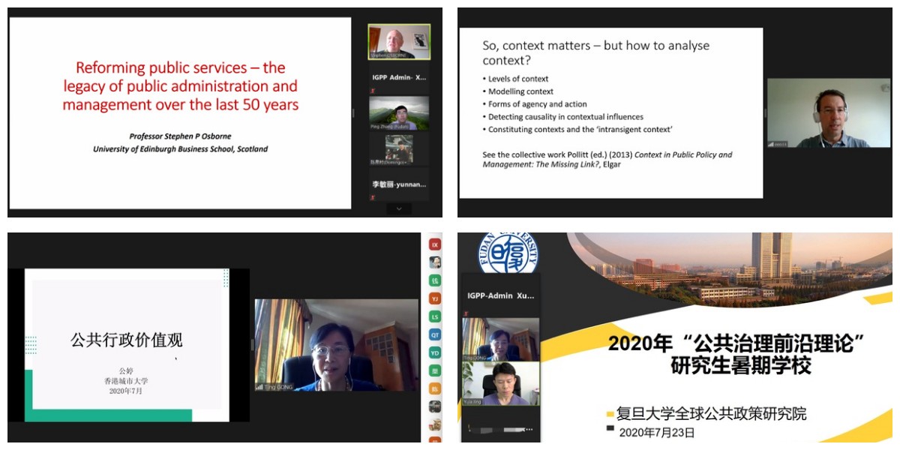Select the 'IGPP Admin- X...' participant tile

pos(399,78)
